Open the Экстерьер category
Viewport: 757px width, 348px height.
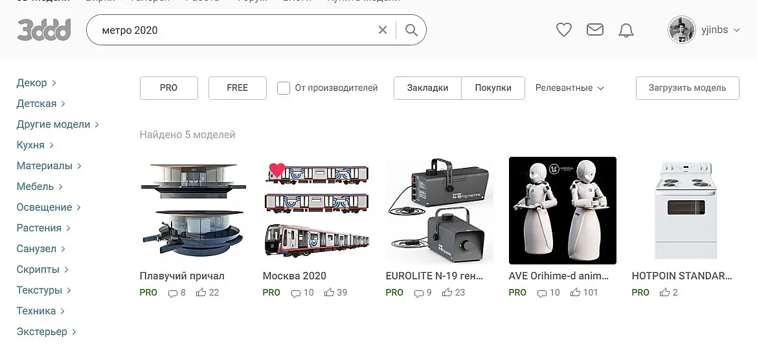[x=47, y=332]
